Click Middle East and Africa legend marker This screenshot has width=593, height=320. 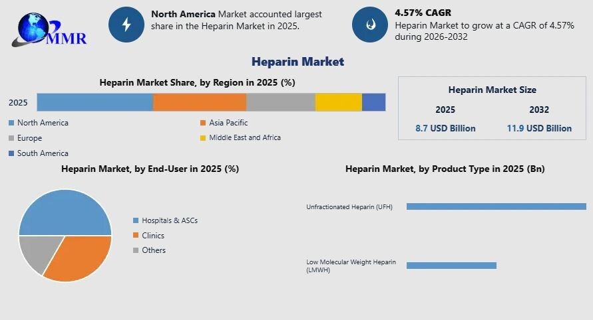tap(203, 138)
